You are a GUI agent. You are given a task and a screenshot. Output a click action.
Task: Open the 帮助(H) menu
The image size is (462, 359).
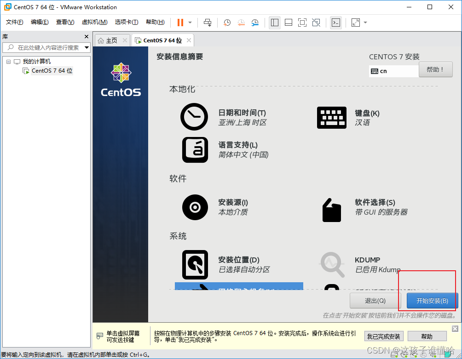[x=155, y=22]
